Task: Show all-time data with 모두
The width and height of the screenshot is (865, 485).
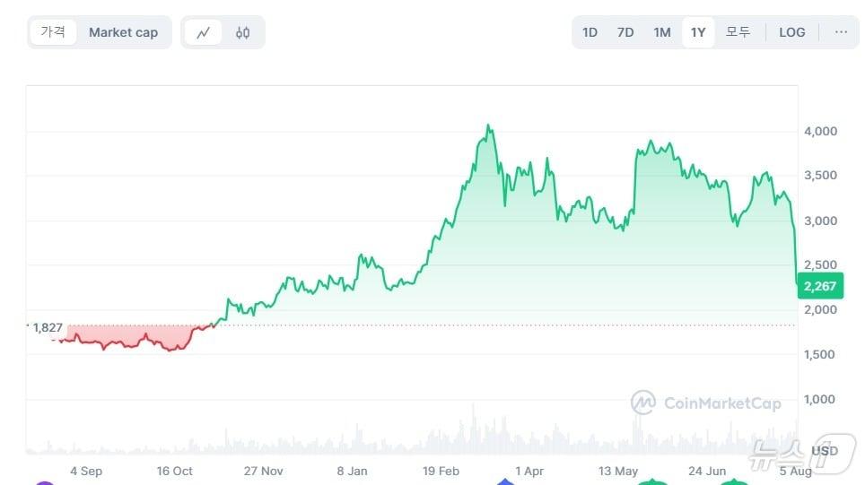Action: [x=738, y=32]
